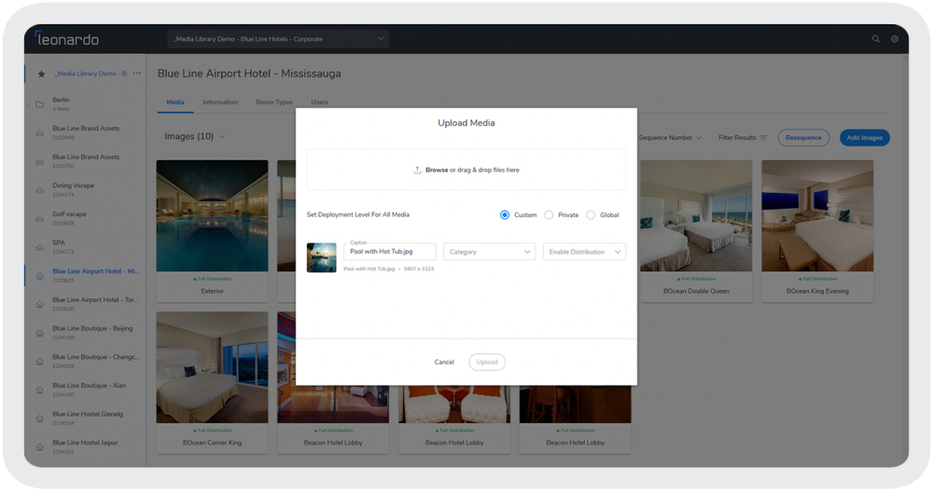
Task: Click the _Media Library Demo sidebar link
Action: (91, 74)
